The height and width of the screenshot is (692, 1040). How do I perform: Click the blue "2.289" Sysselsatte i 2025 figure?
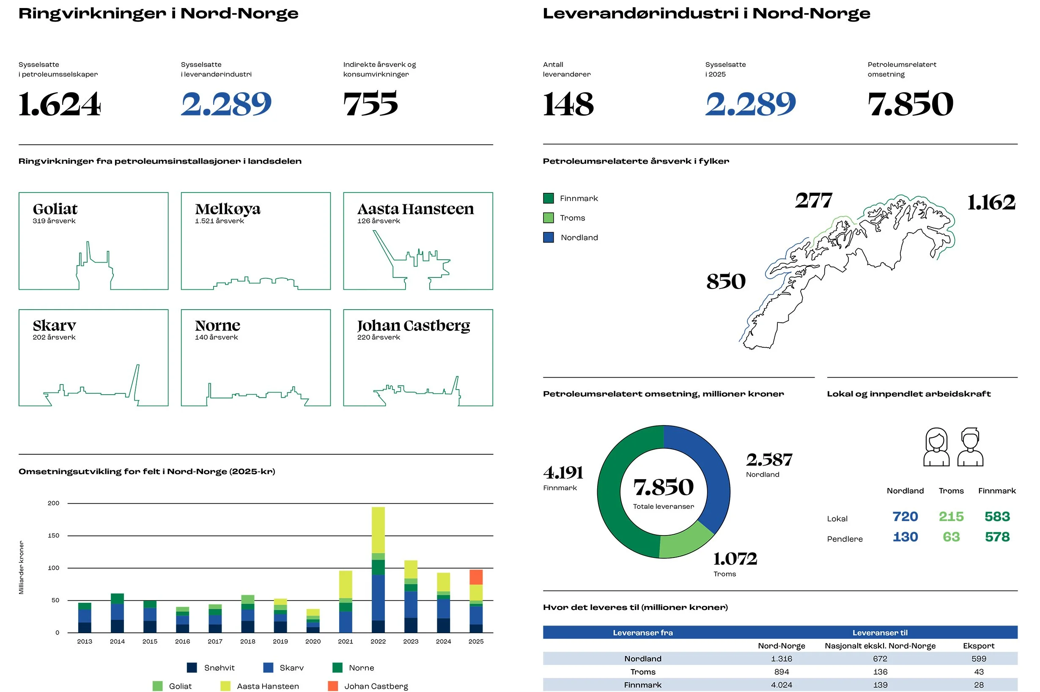pyautogui.click(x=750, y=104)
